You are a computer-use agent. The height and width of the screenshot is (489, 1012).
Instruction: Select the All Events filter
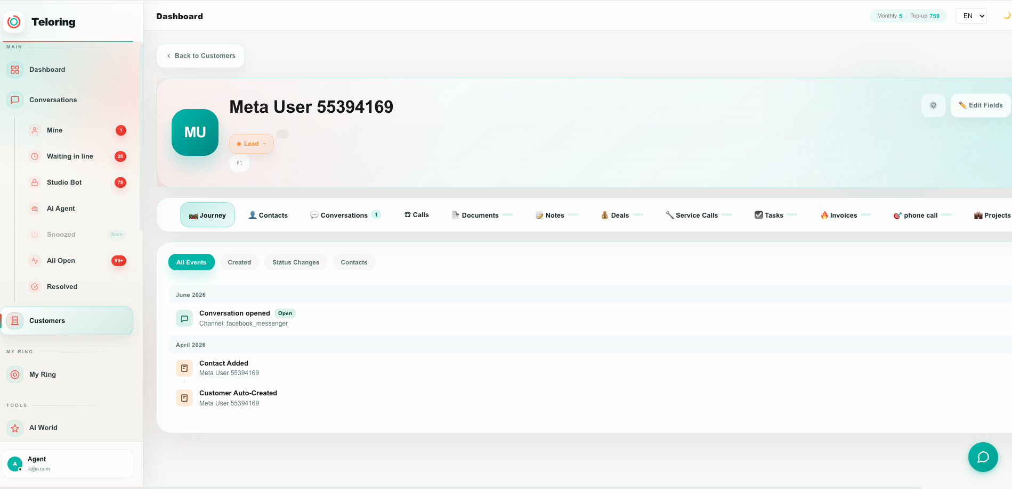[x=191, y=262]
